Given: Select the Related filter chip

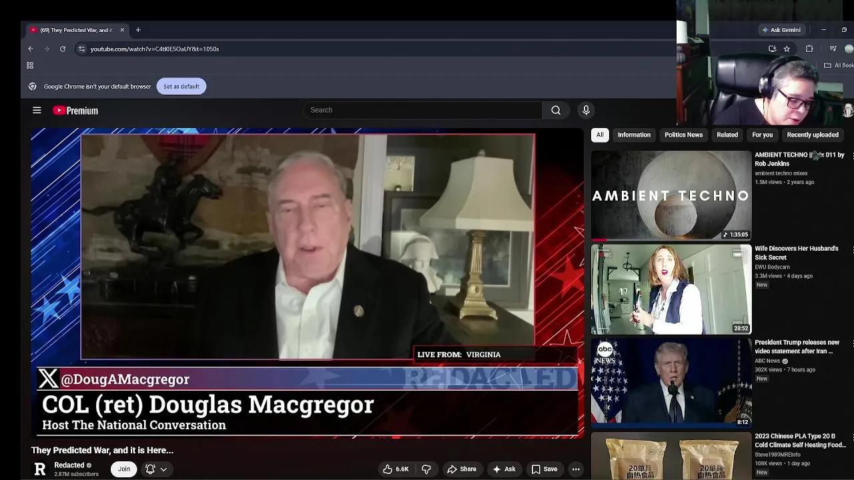Looking at the screenshot, I should pos(727,135).
